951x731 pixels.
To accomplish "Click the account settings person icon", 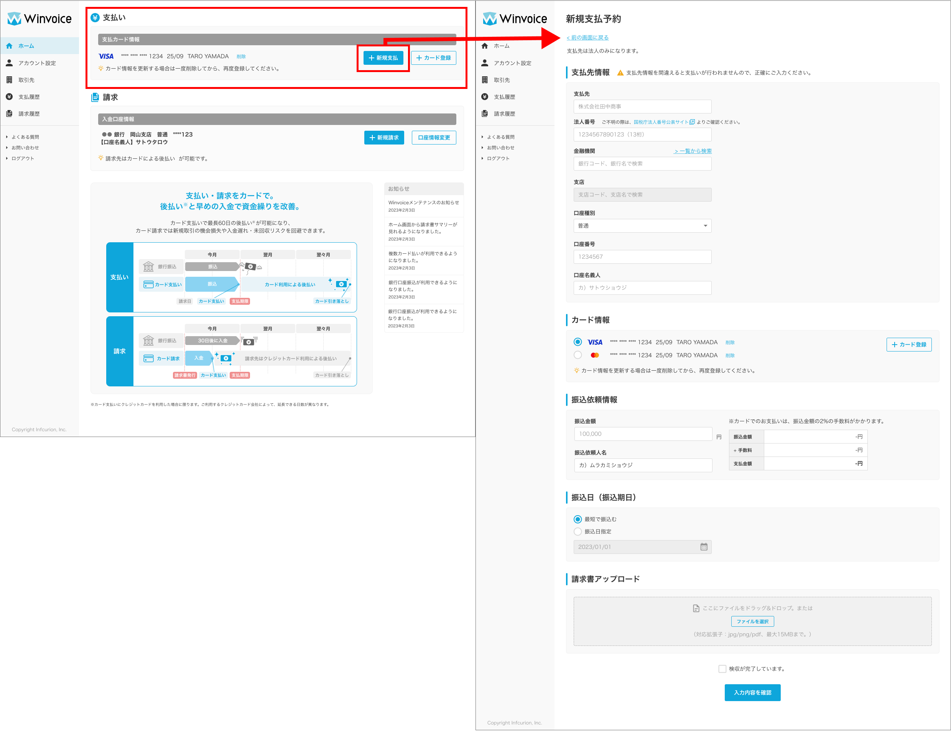I will coord(9,63).
